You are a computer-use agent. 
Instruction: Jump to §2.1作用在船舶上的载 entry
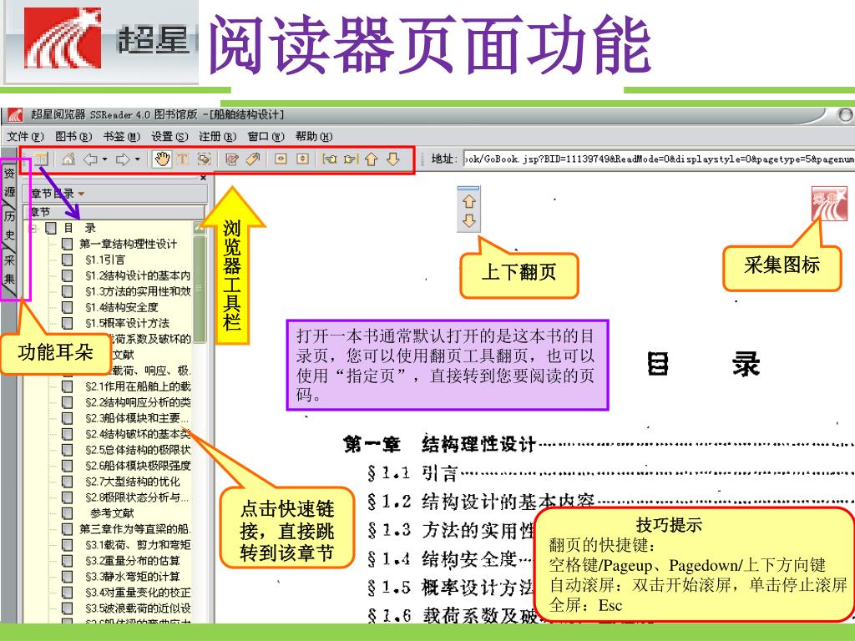138,386
